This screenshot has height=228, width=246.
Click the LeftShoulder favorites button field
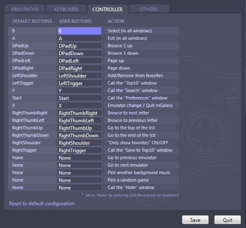click(80, 76)
